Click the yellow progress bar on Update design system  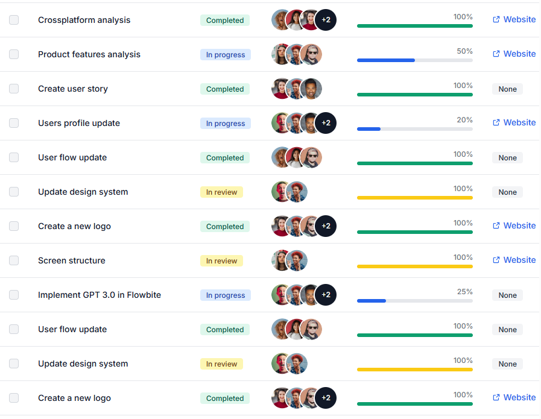(x=414, y=198)
